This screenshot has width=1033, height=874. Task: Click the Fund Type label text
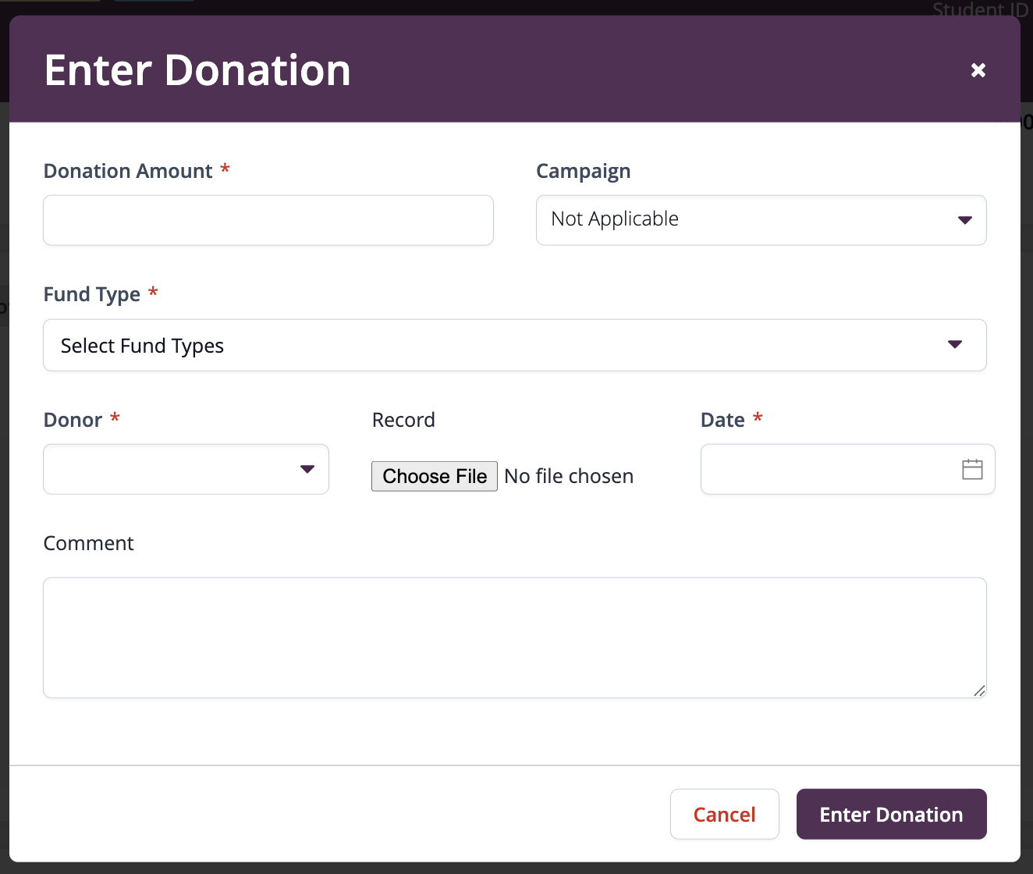coord(92,294)
